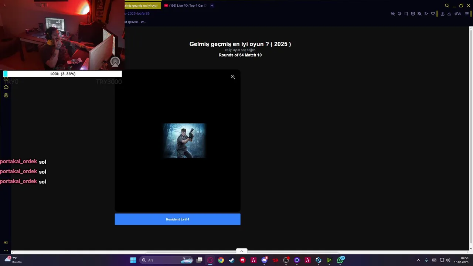Screen dimensions: 473x266
Task: Open the history clock icon in sidebar
Action: click(x=6, y=79)
